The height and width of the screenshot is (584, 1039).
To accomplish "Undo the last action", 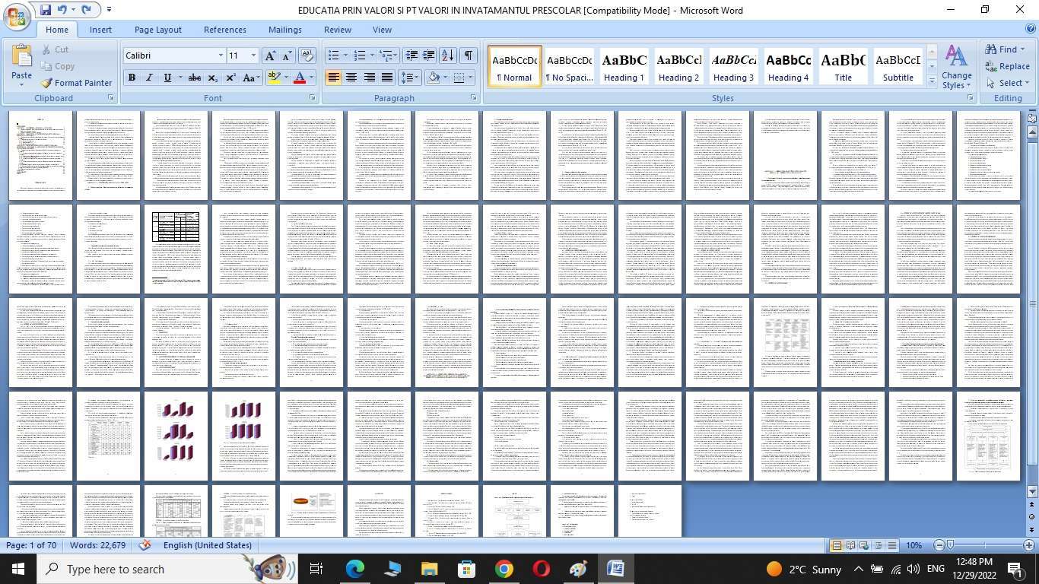I will [x=63, y=10].
